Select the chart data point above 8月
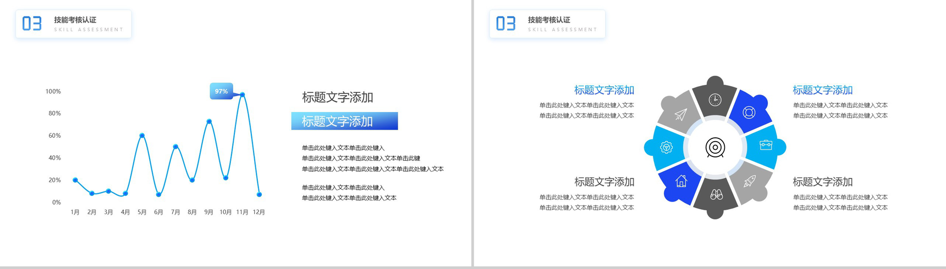 [192, 180]
